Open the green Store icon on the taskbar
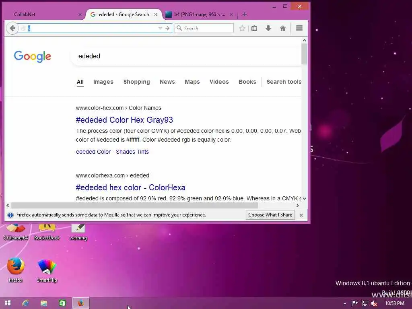The image size is (412, 309). 62,303
